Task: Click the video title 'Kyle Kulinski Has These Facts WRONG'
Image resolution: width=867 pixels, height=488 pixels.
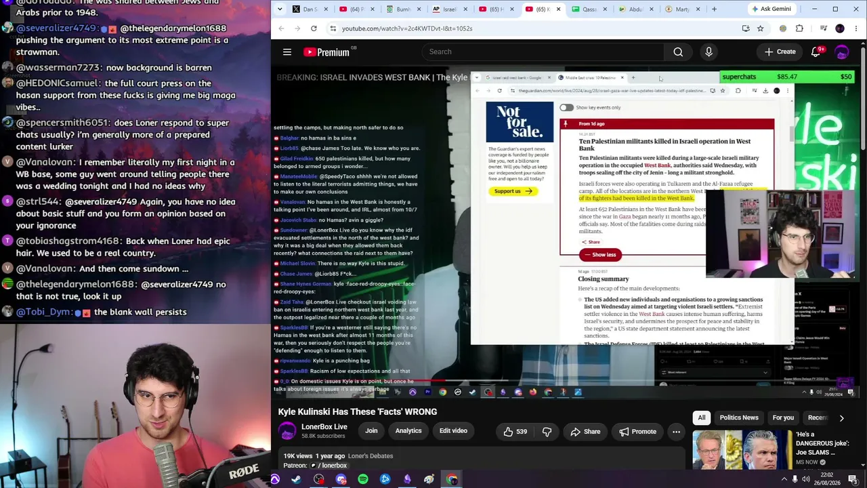Action: [x=357, y=412]
